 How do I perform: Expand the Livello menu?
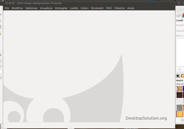tap(74, 8)
